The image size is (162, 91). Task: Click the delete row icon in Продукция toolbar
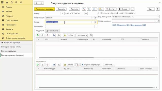pyautogui.click(x=47, y=35)
